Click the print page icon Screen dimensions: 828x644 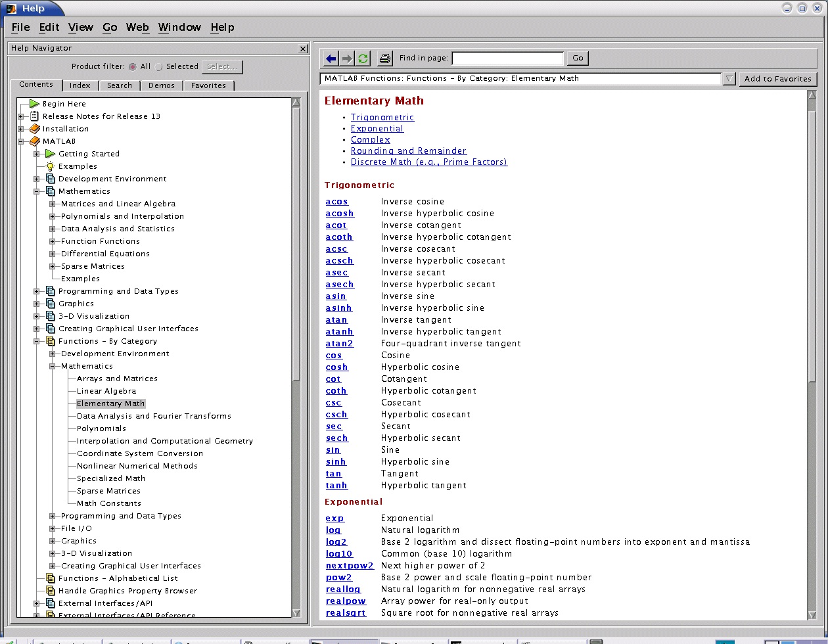coord(384,58)
